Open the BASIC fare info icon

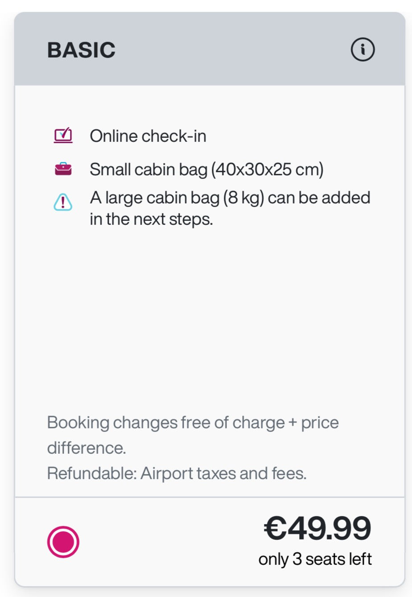point(363,50)
